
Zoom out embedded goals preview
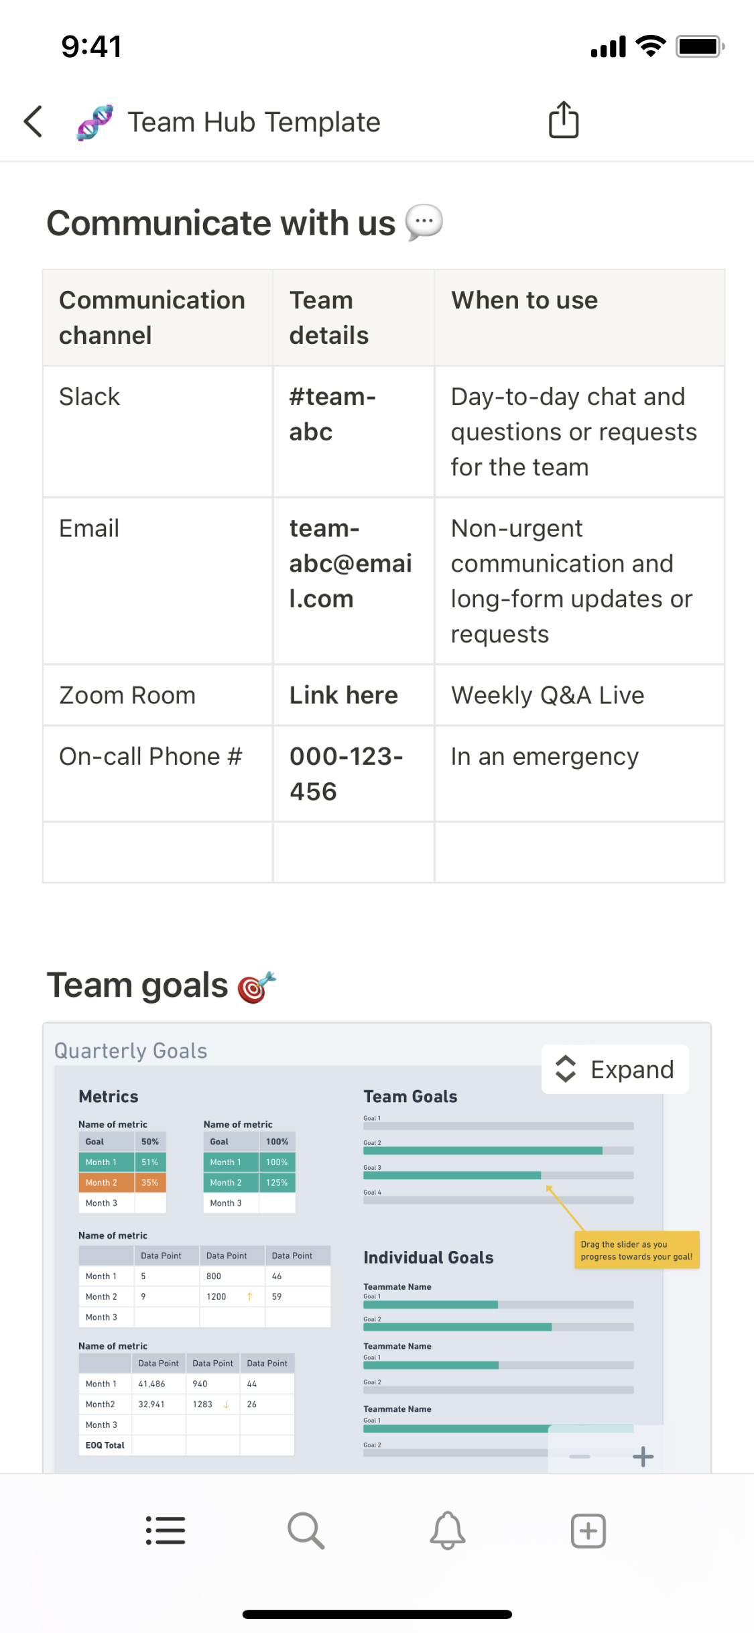coord(580,1456)
